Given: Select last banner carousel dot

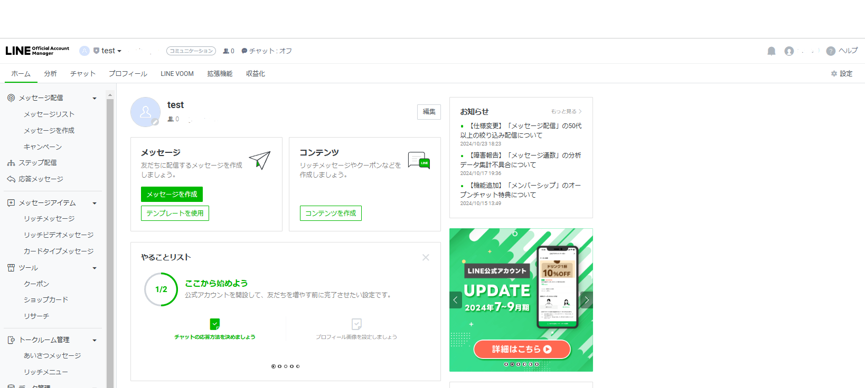Looking at the screenshot, I should coord(537,364).
